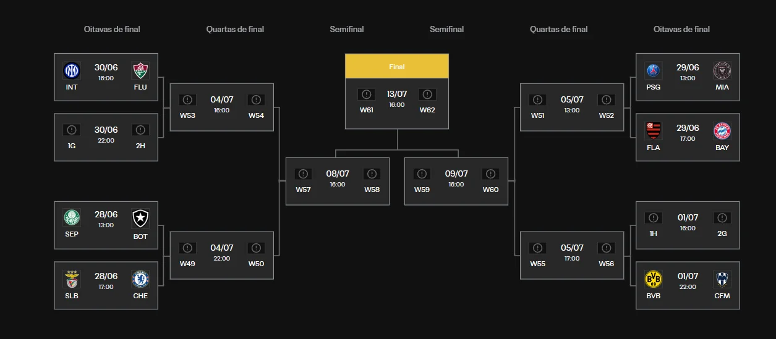The width and height of the screenshot is (776, 339).
Task: Click the Botafogo star shield logo
Action: coord(140,218)
